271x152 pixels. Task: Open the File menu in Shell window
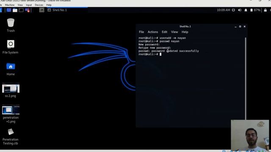point(141,32)
